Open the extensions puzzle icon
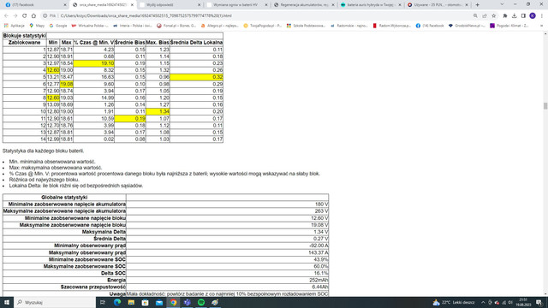Viewport: 548px width, 308px height. (x=505, y=15)
